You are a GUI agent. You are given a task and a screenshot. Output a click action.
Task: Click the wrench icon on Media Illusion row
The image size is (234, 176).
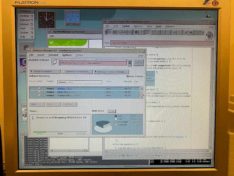point(44,92)
